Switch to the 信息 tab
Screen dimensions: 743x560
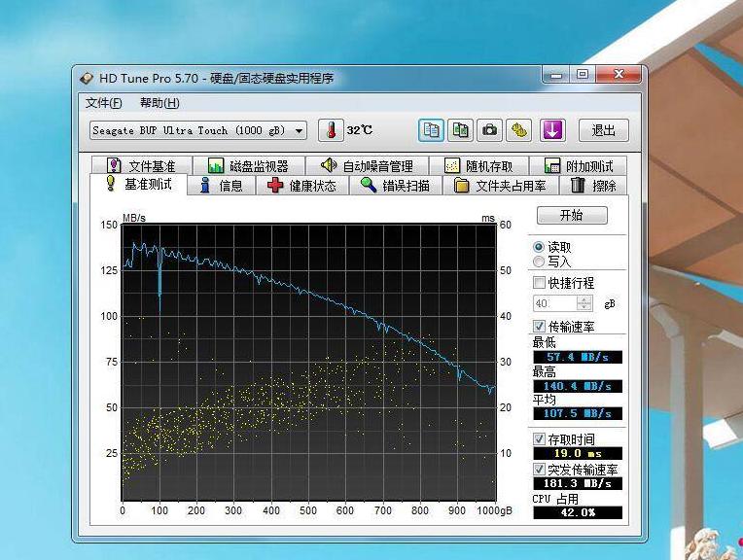222,186
